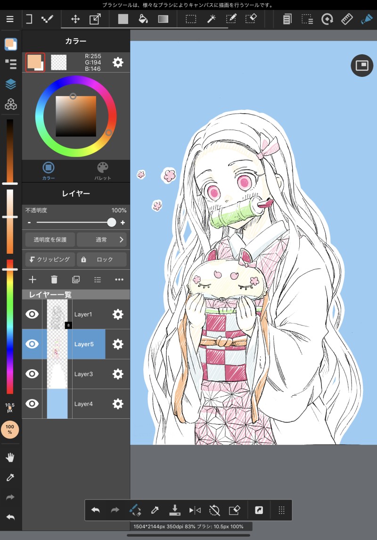The image size is (377, 540).
Task: Switch to the パレット tab
Action: point(103,171)
